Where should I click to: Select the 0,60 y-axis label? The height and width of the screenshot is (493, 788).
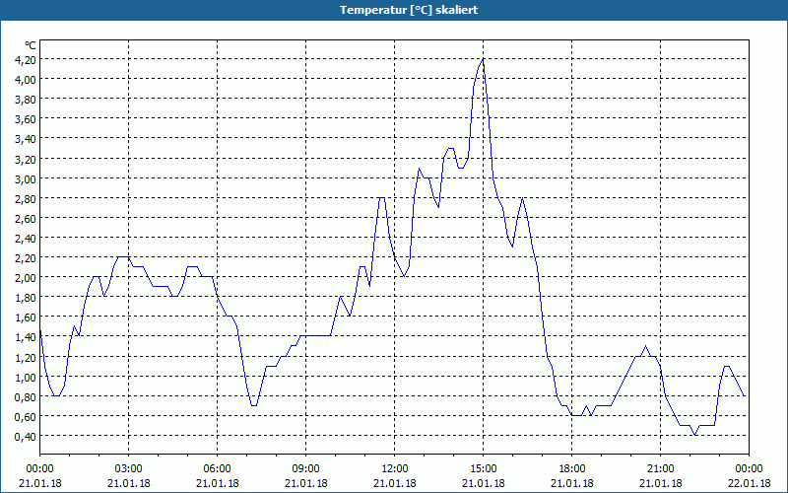point(26,416)
